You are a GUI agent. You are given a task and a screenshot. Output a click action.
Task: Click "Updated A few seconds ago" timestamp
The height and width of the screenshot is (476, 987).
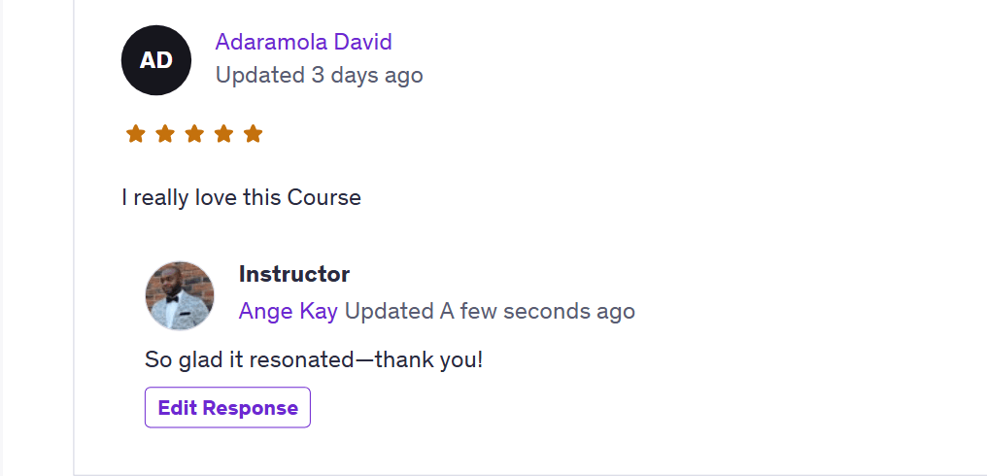click(x=490, y=311)
